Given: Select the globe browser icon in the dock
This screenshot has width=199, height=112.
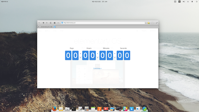Looking at the screenshot, I should point(144,109).
